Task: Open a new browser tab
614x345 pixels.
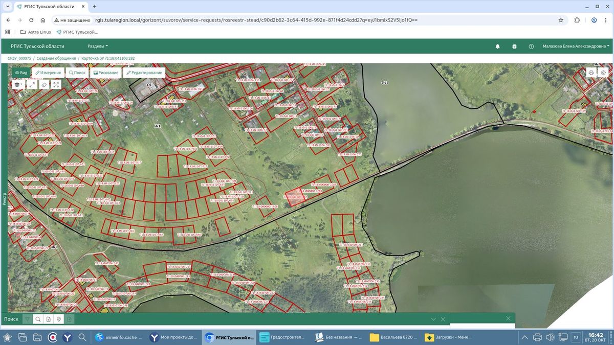Action: point(95,6)
